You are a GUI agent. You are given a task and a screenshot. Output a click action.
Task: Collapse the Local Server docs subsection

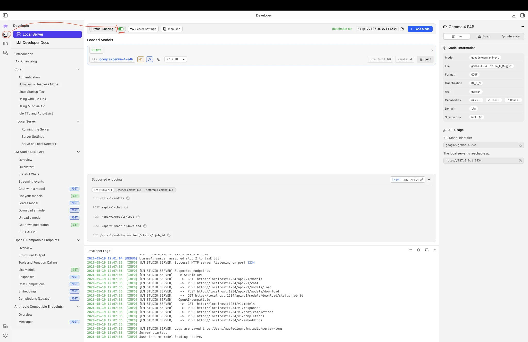[78, 121]
